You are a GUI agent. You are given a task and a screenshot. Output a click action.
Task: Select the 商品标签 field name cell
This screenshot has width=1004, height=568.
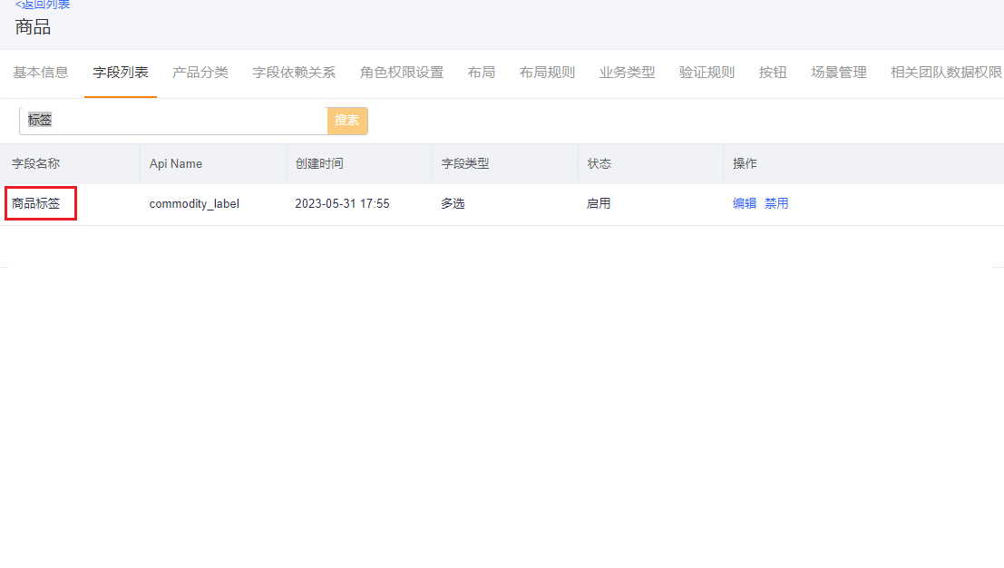pos(36,203)
